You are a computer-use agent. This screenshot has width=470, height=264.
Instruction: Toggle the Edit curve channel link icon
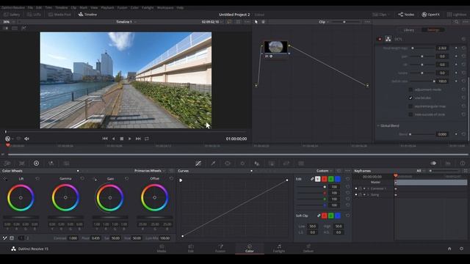[312, 179]
